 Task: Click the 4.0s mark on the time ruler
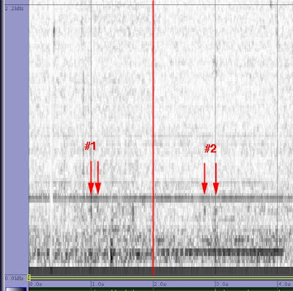(x=284, y=284)
